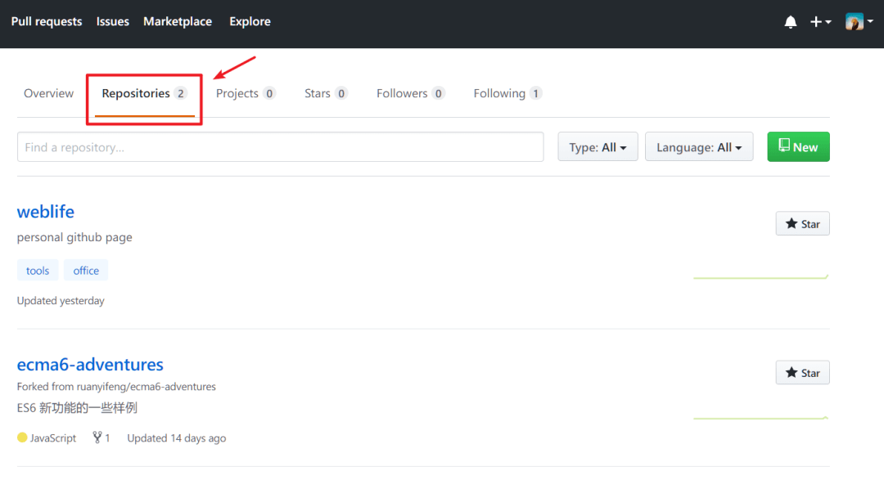
Task: Select the 'Updated 14 days ago' text
Action: [177, 438]
